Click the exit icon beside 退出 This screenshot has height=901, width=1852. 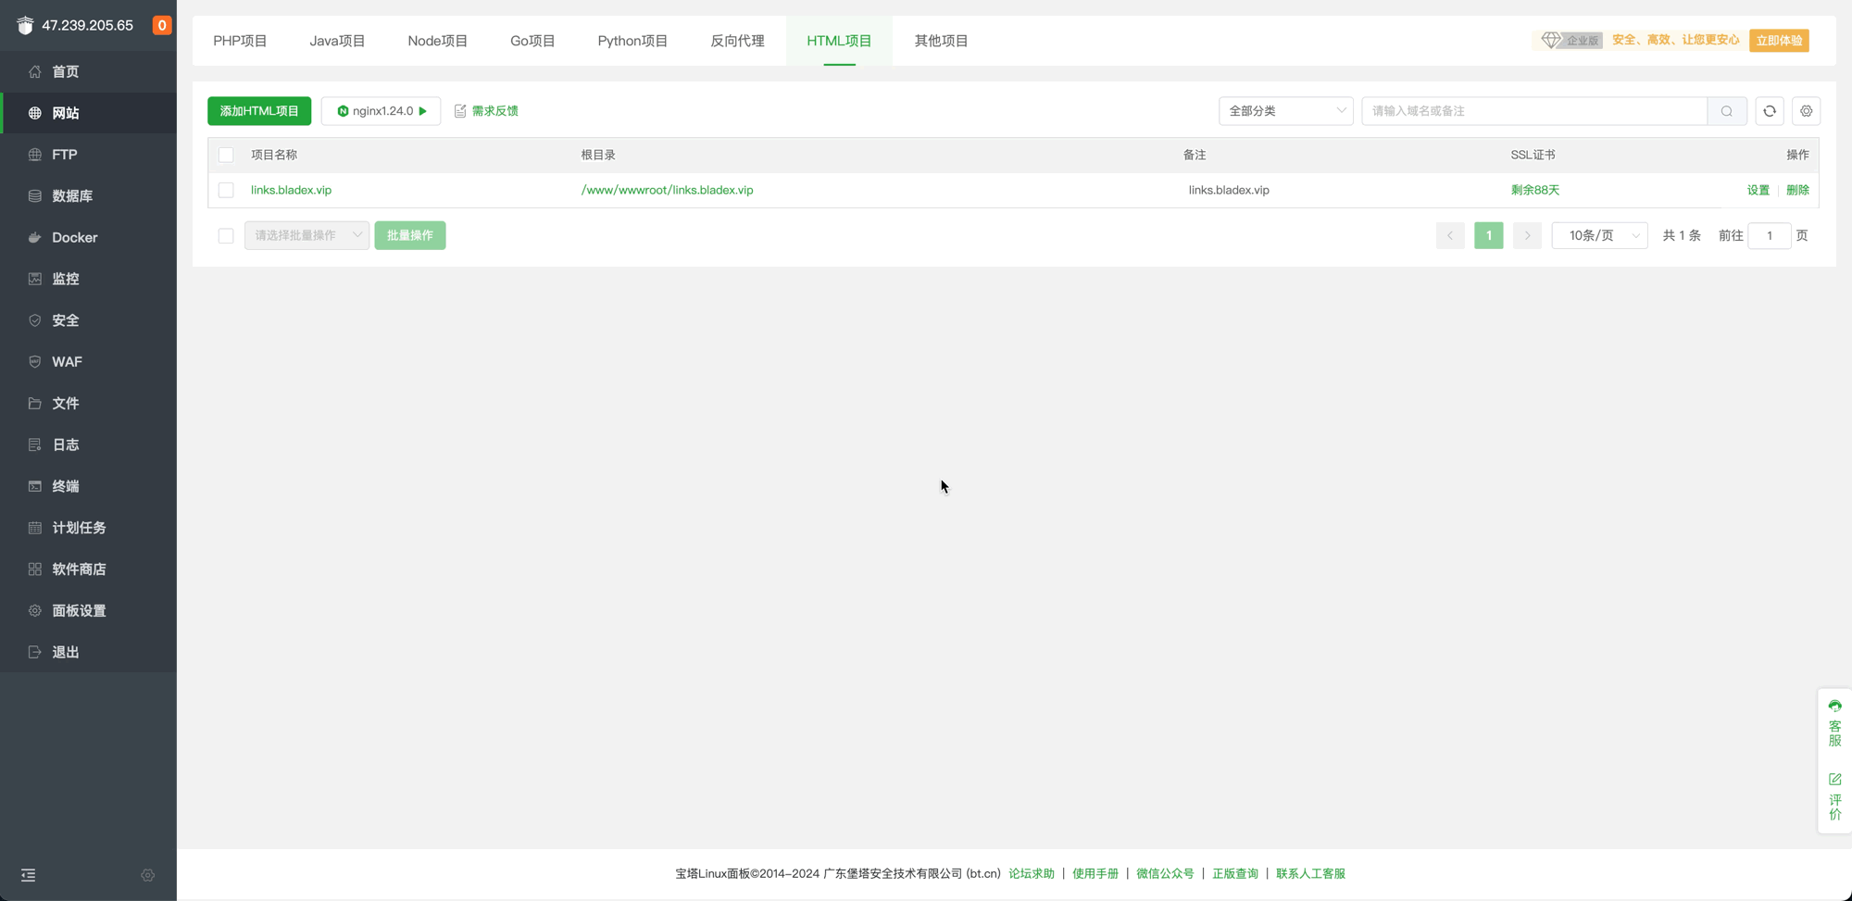[34, 652]
